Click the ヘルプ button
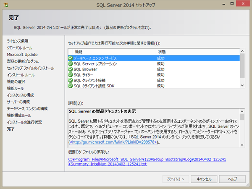The width and height of the screenshot is (252, 189). point(232,179)
